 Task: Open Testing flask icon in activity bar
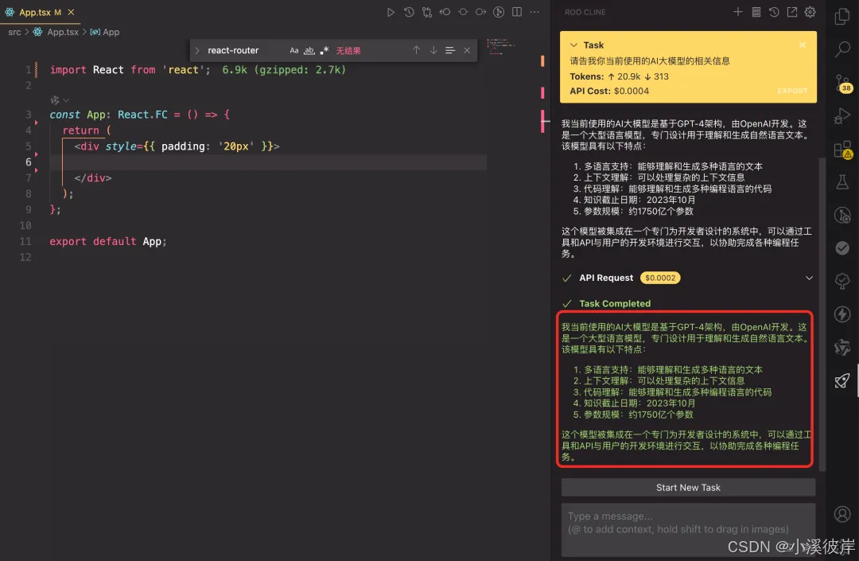coord(842,182)
